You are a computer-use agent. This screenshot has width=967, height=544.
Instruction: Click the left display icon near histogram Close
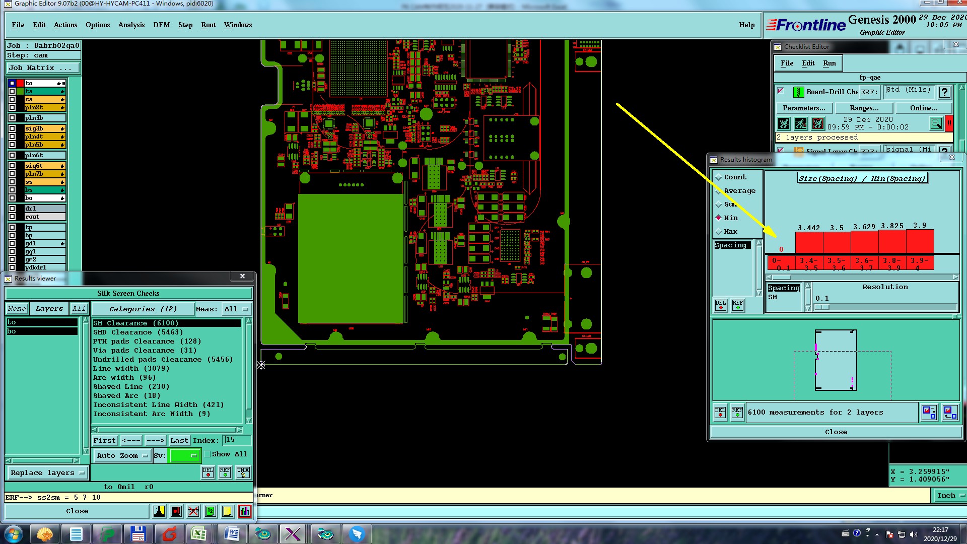pos(929,413)
